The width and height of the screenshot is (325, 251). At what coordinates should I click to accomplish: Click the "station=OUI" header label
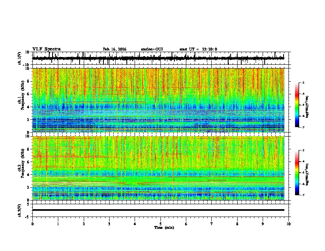(x=152, y=49)
